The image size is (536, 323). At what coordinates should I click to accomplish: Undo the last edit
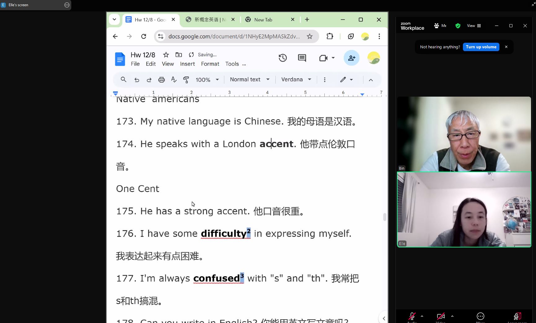137,80
